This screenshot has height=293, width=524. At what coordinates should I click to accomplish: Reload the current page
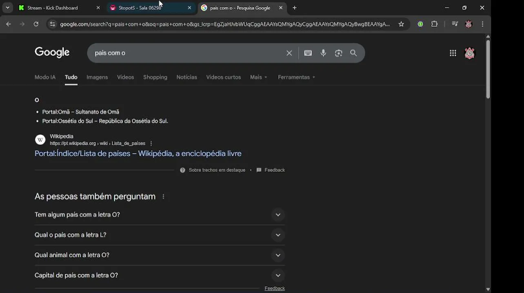click(36, 24)
